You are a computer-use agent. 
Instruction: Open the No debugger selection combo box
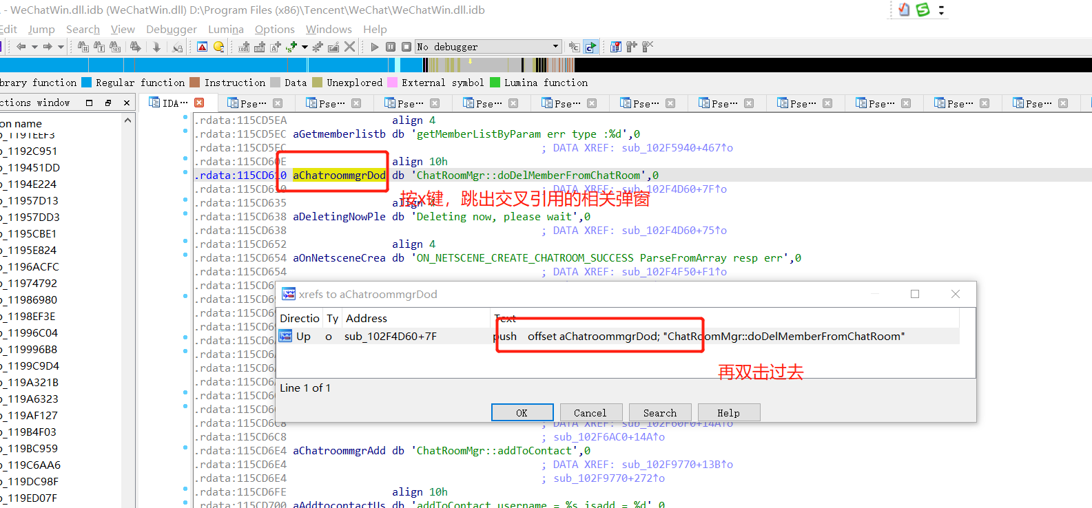(488, 47)
